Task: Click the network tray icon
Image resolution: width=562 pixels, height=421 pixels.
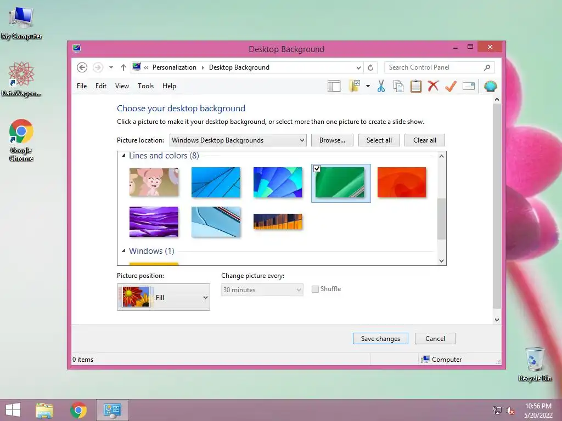Action: click(497, 410)
